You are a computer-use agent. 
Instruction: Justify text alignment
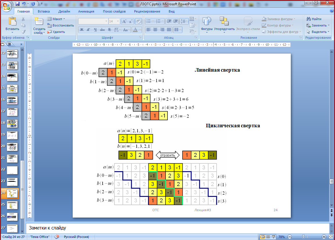pyautogui.click(x=169, y=30)
